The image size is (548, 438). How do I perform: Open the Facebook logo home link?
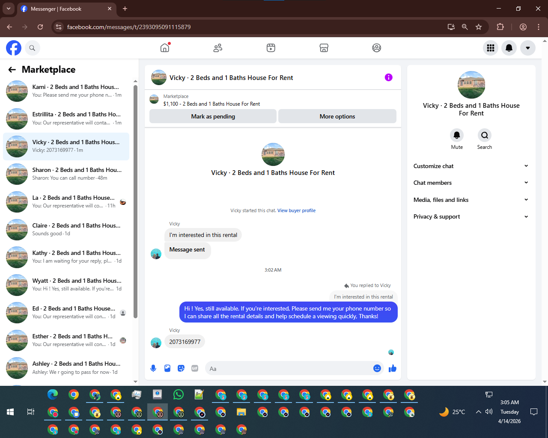[x=14, y=48]
